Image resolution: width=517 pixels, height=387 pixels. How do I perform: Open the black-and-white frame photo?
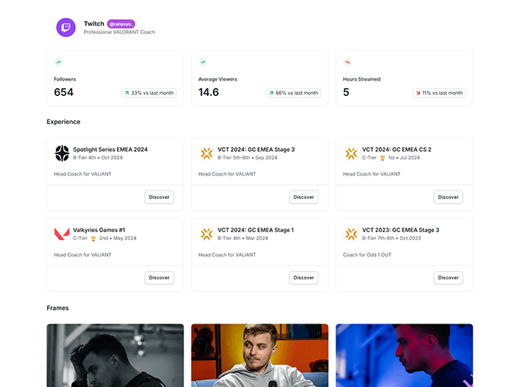point(115,355)
